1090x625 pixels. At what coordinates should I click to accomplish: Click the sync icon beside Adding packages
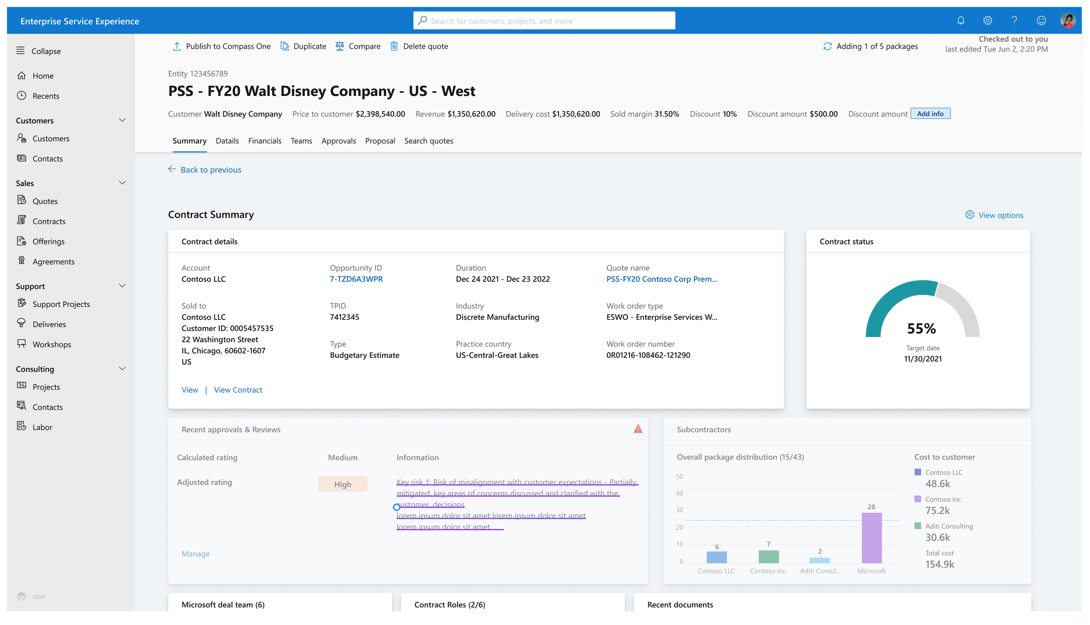coord(827,46)
